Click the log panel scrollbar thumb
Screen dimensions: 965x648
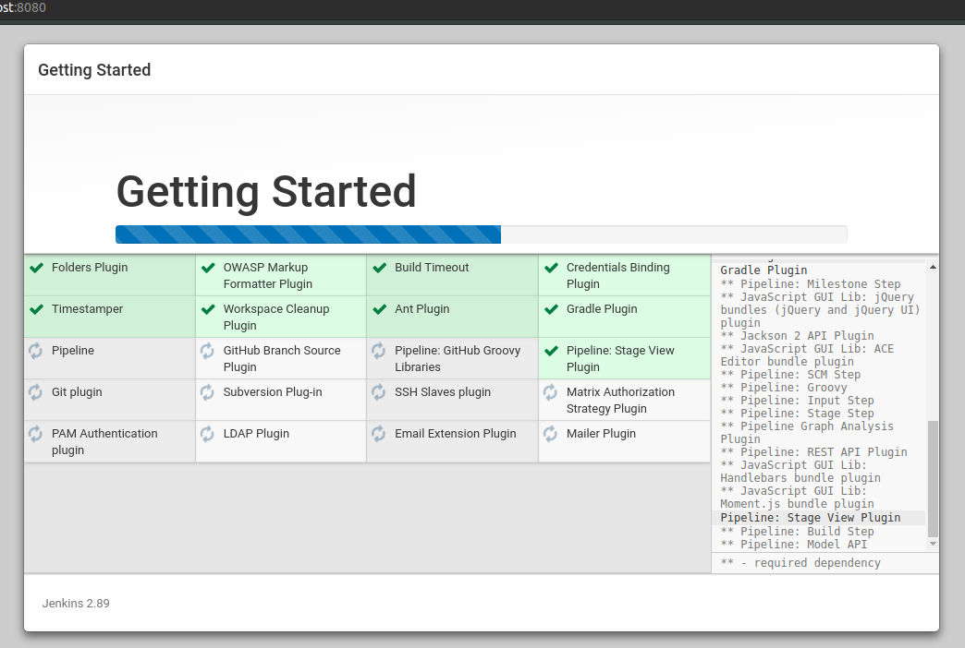[x=933, y=479]
